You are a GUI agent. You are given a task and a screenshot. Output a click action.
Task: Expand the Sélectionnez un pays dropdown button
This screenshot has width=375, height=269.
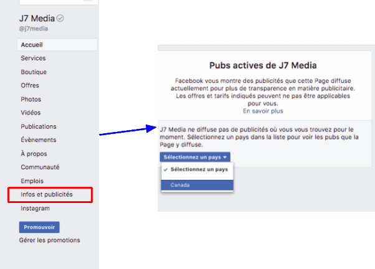(x=195, y=157)
